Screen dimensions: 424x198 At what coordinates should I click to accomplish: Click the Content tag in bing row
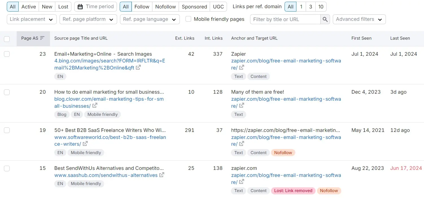[259, 76]
